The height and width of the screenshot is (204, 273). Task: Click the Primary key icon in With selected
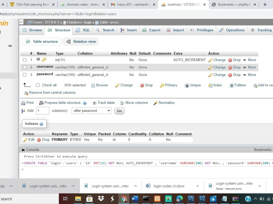click(162, 85)
